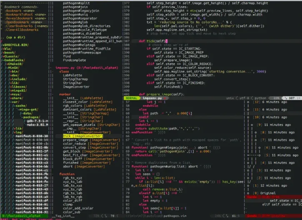Jump to the Findcomplete tag
The width and height of the screenshot is (302, 220).
[74, 60]
